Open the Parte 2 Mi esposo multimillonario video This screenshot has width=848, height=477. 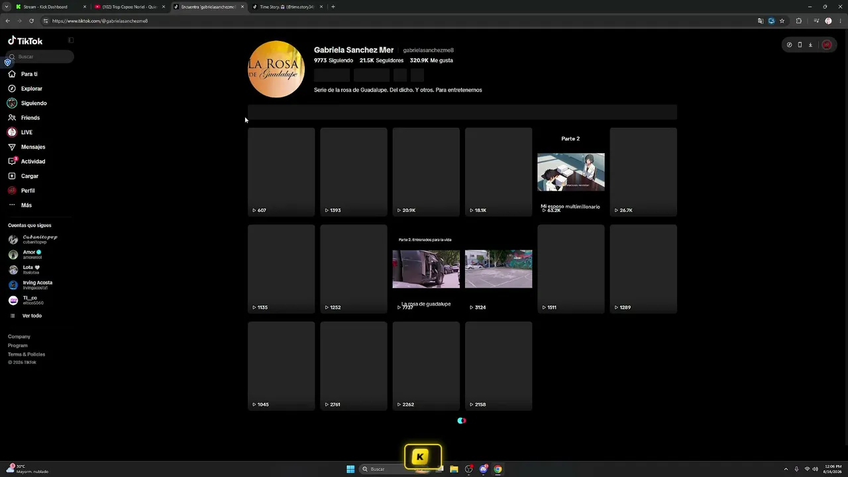pos(571,172)
